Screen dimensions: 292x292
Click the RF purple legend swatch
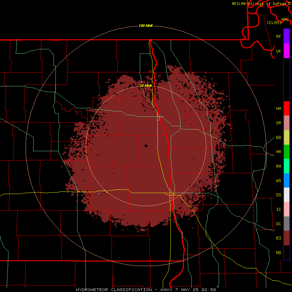[x=286, y=36]
